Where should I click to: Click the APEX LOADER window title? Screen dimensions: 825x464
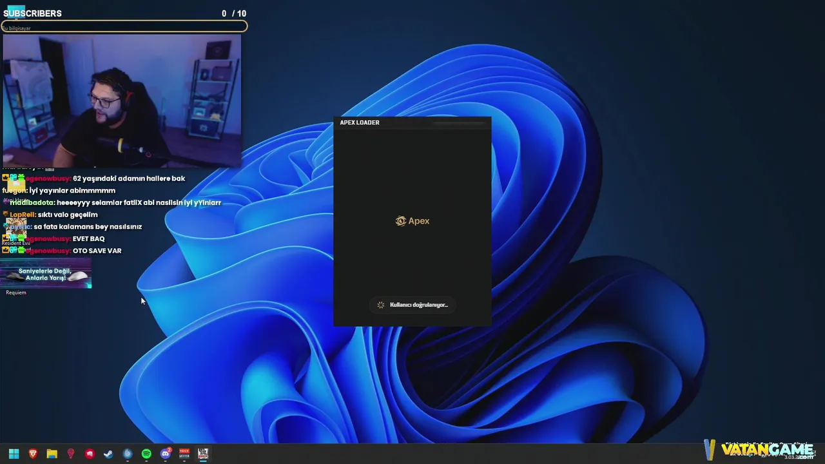(360, 122)
